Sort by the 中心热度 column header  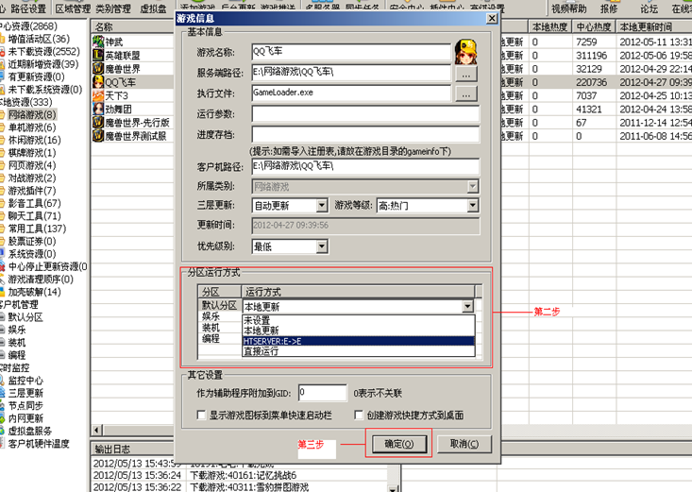coord(594,27)
